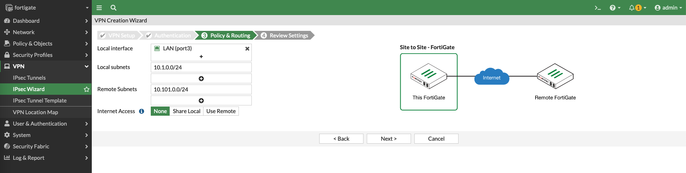
Task: Set Internet Access to None
Action: pos(160,111)
